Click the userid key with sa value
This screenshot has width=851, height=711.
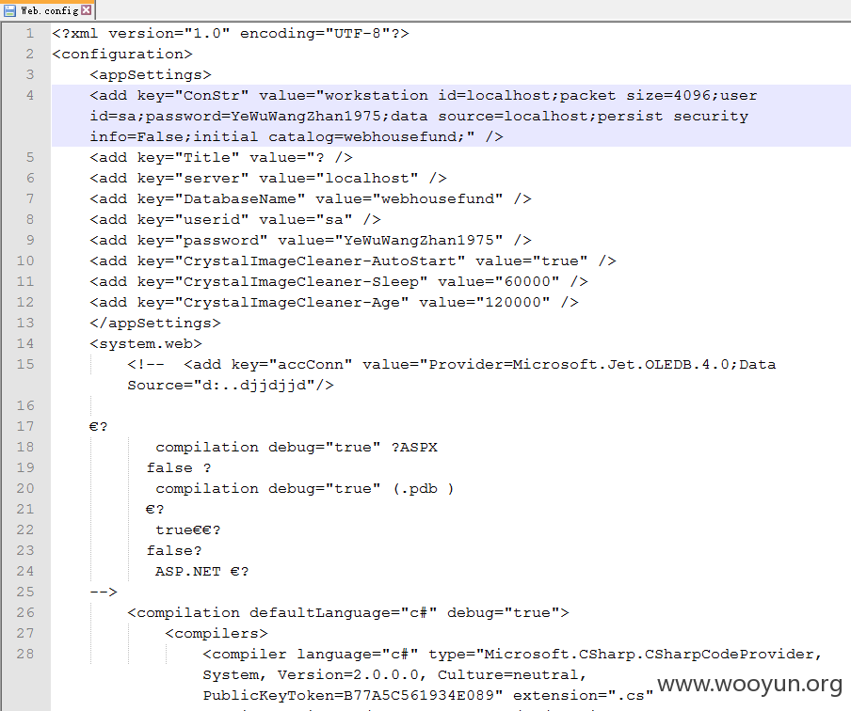[235, 220]
